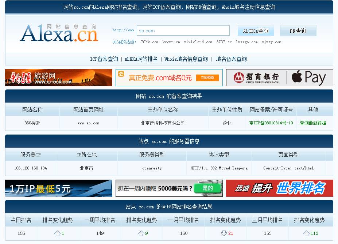Click the Apple Pay logo in the bank banner
This screenshot has width=338, height=244.
coord(309,77)
